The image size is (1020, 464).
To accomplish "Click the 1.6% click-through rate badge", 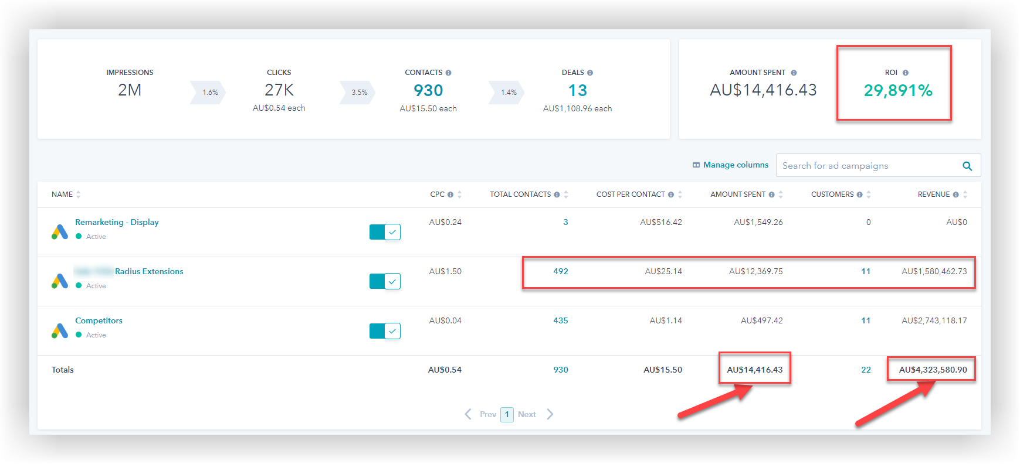I will tap(208, 93).
